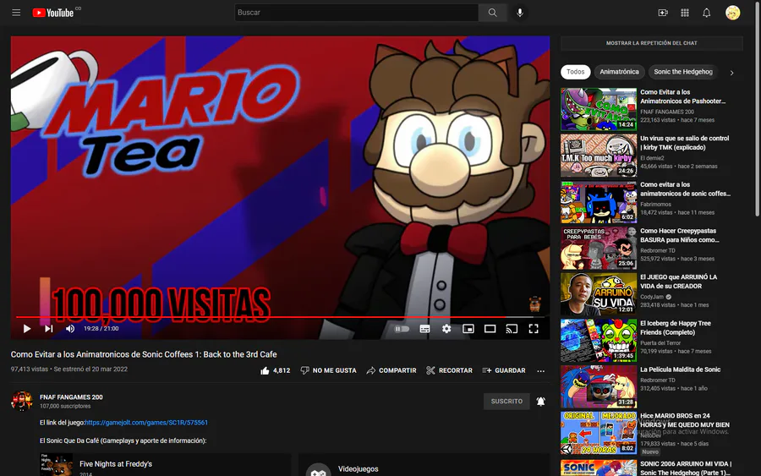Click the 97,413 vistas view count

tap(30, 369)
